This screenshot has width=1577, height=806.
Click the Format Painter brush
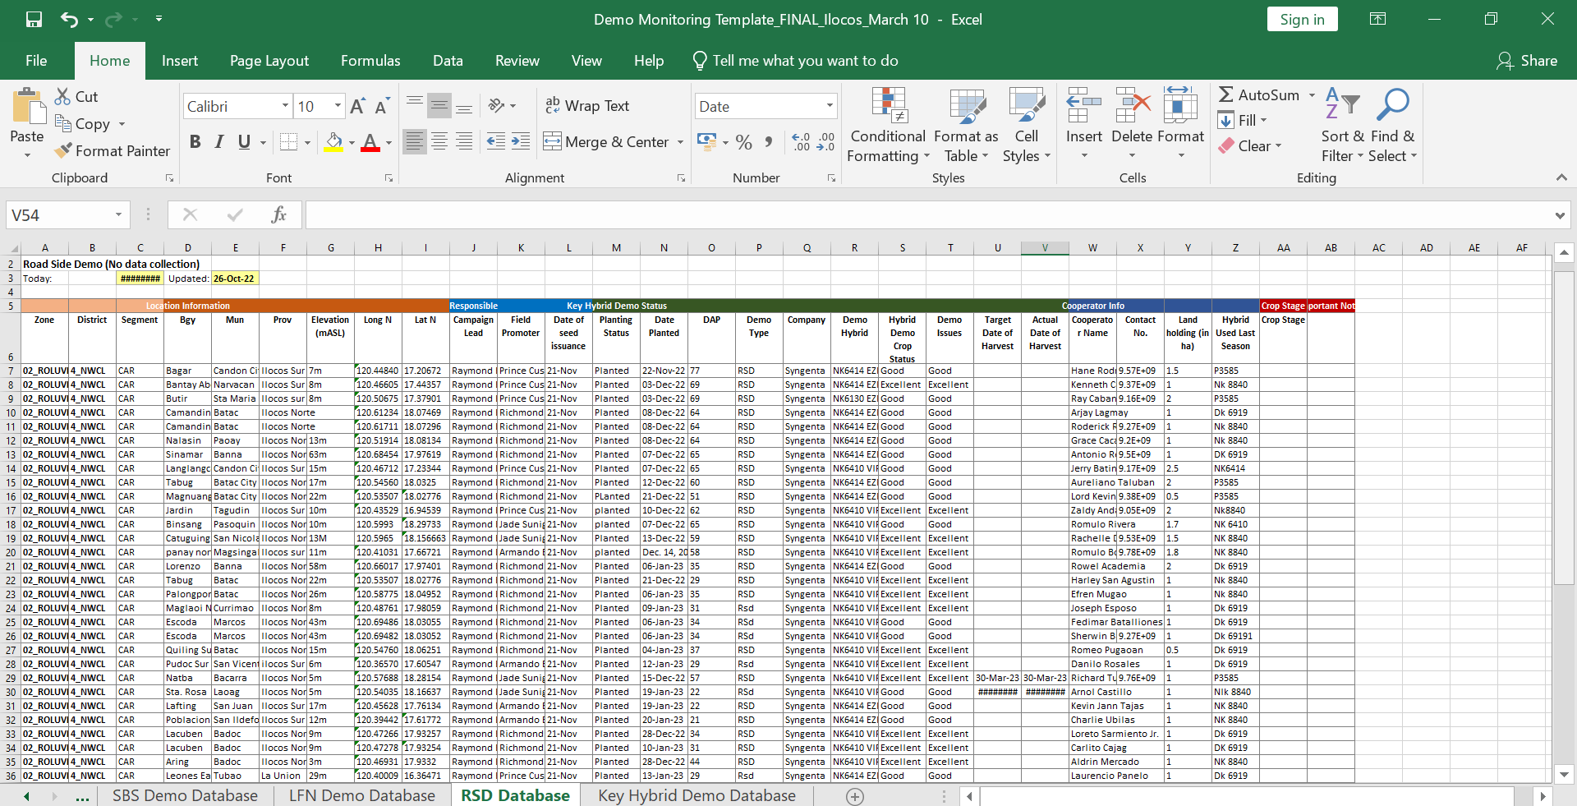coord(62,150)
